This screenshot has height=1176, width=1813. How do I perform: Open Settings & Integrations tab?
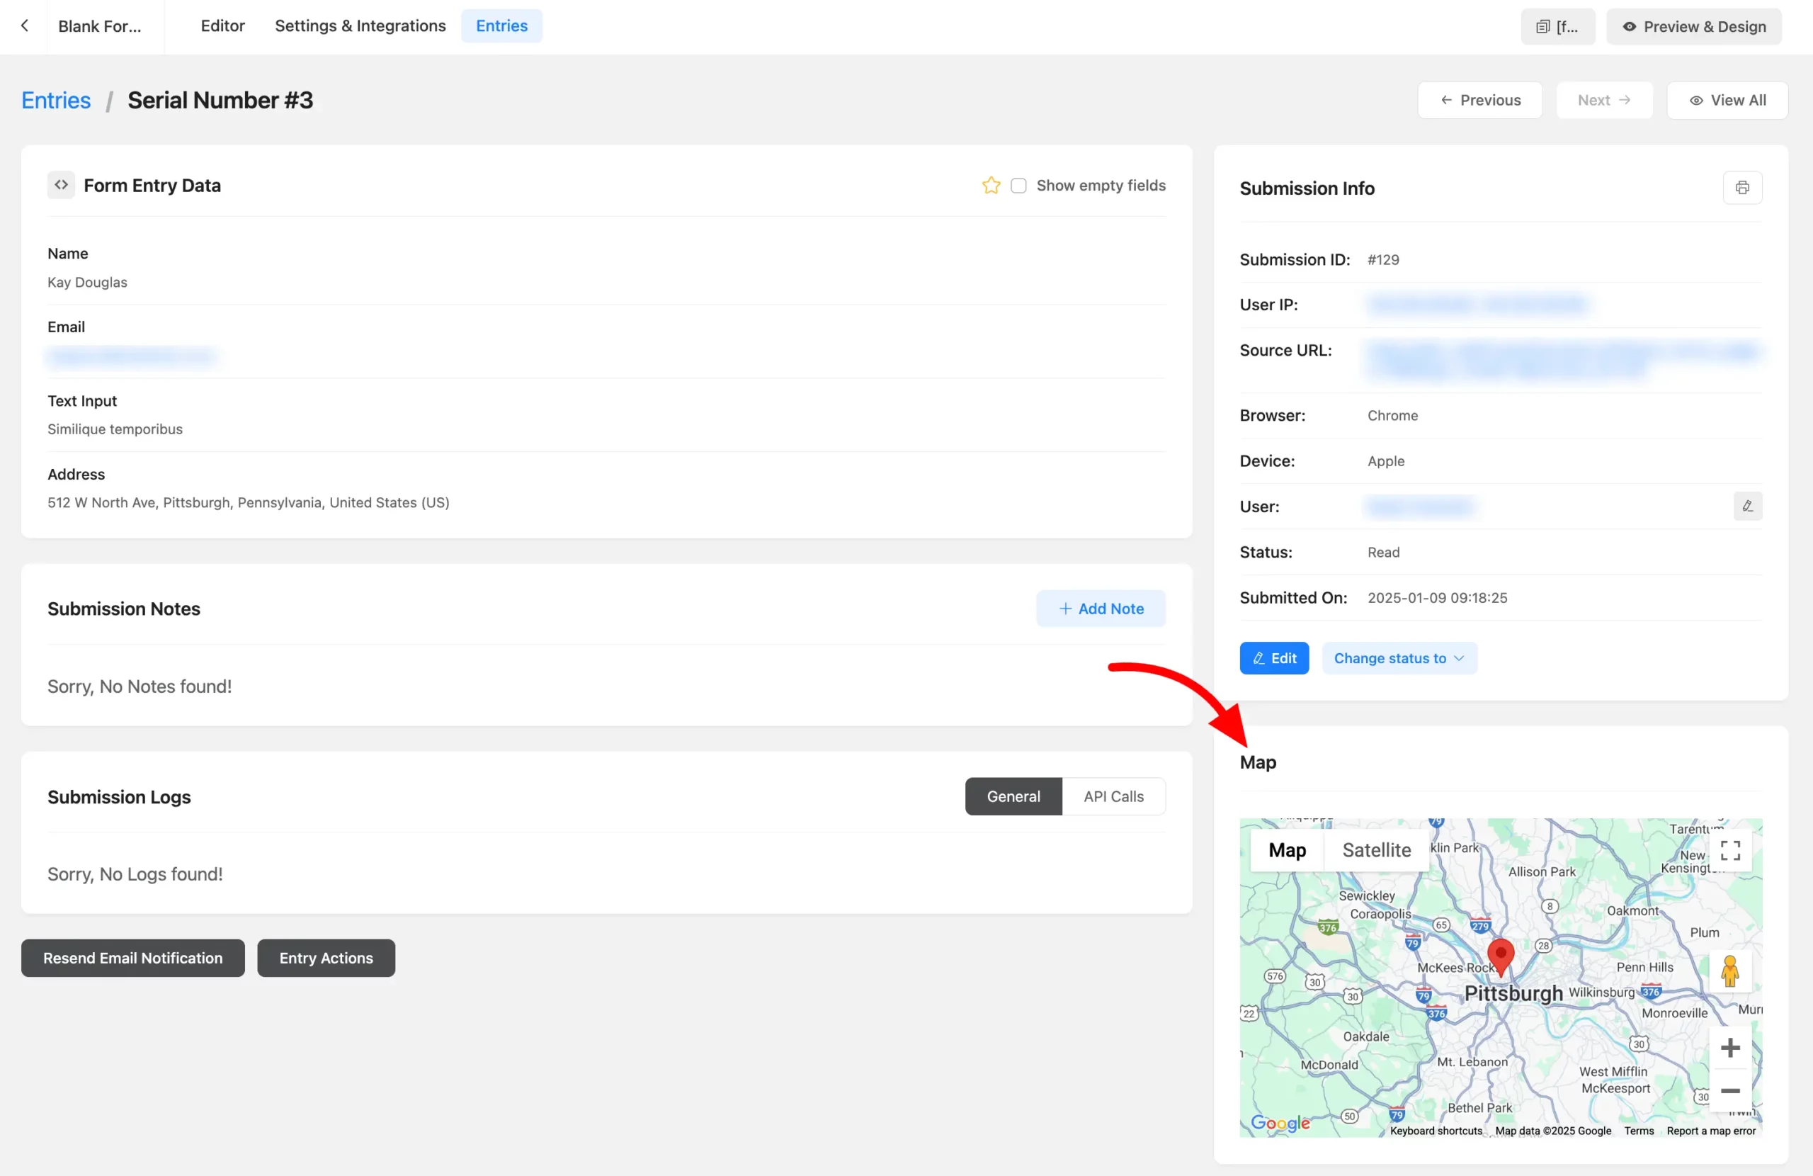pyautogui.click(x=360, y=26)
